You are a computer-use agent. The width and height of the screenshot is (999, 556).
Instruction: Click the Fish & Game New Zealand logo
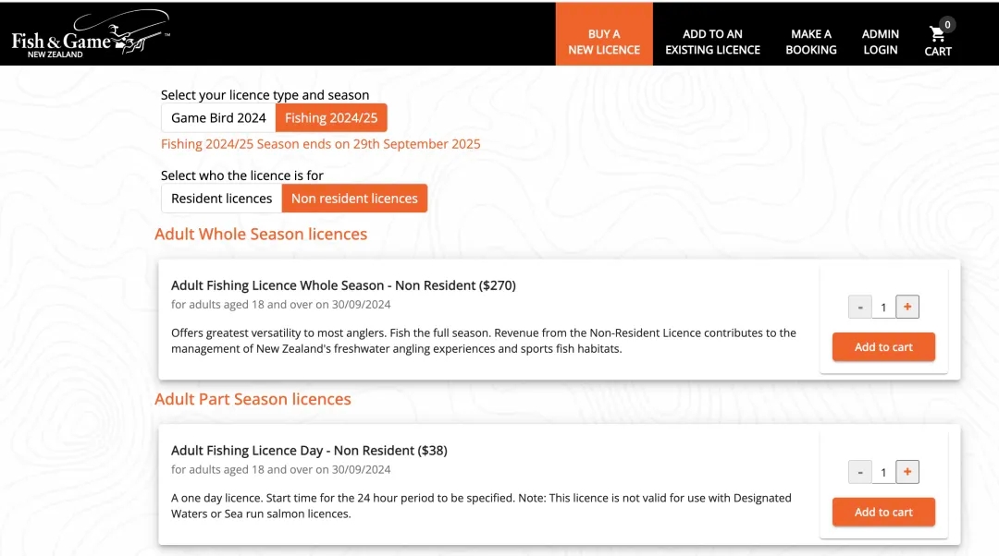(x=91, y=34)
